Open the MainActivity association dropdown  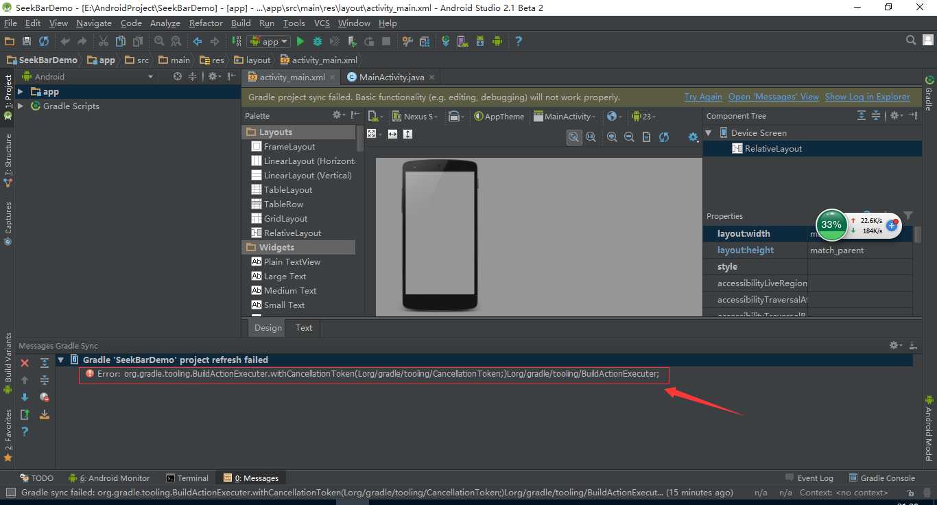click(565, 117)
